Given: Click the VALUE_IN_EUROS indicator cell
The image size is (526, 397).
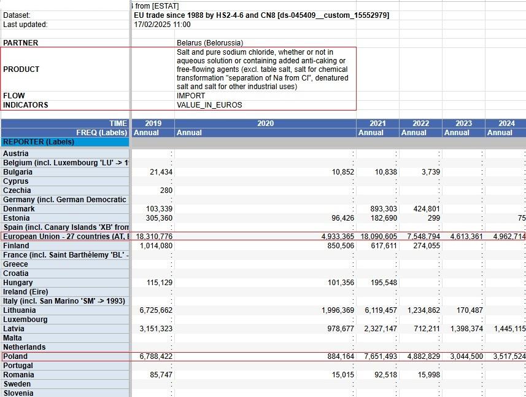Looking at the screenshot, I should click(x=265, y=105).
